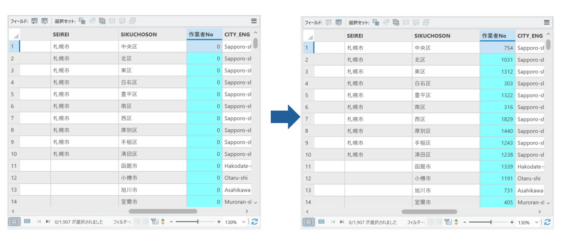The width and height of the screenshot is (565, 243).
Task: Go to last record in left table
Action: click(x=48, y=222)
